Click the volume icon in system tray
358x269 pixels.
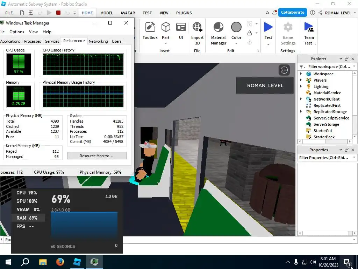click(x=313, y=262)
